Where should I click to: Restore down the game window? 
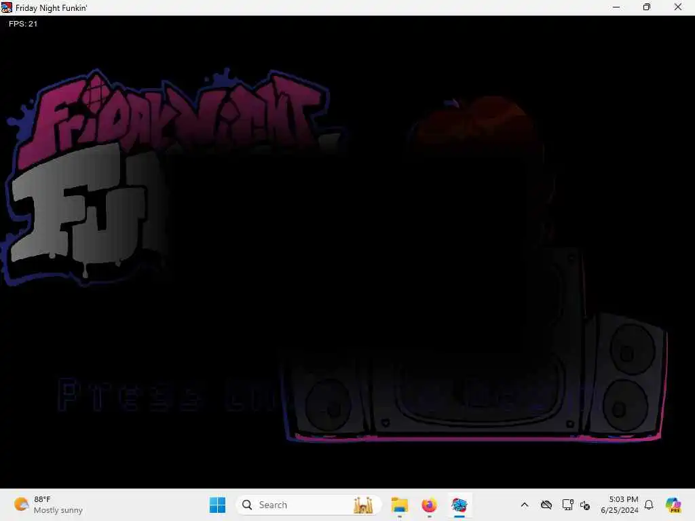click(x=647, y=7)
